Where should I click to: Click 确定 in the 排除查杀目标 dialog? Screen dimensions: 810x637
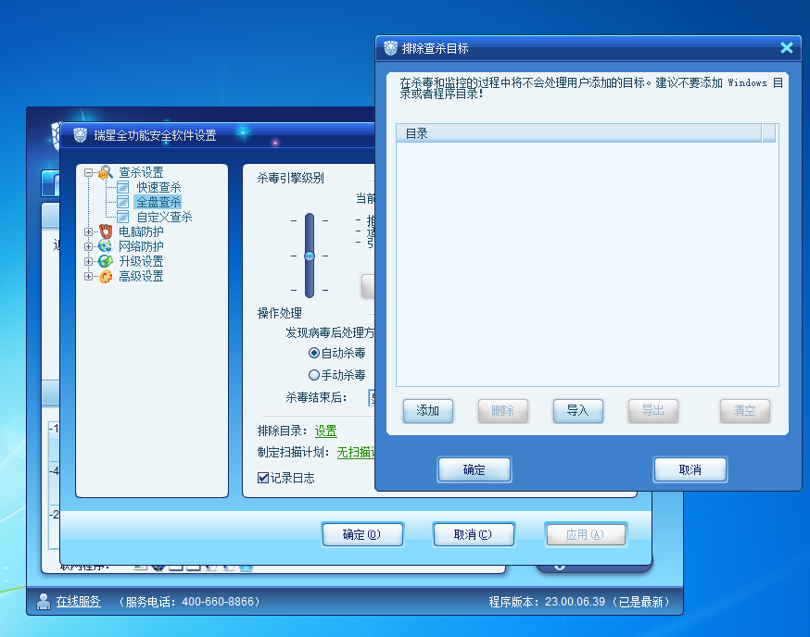[475, 469]
